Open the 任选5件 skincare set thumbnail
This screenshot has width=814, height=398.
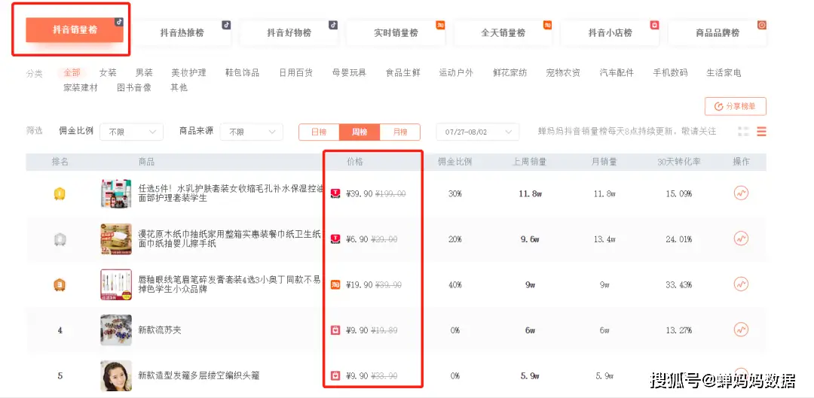point(116,193)
